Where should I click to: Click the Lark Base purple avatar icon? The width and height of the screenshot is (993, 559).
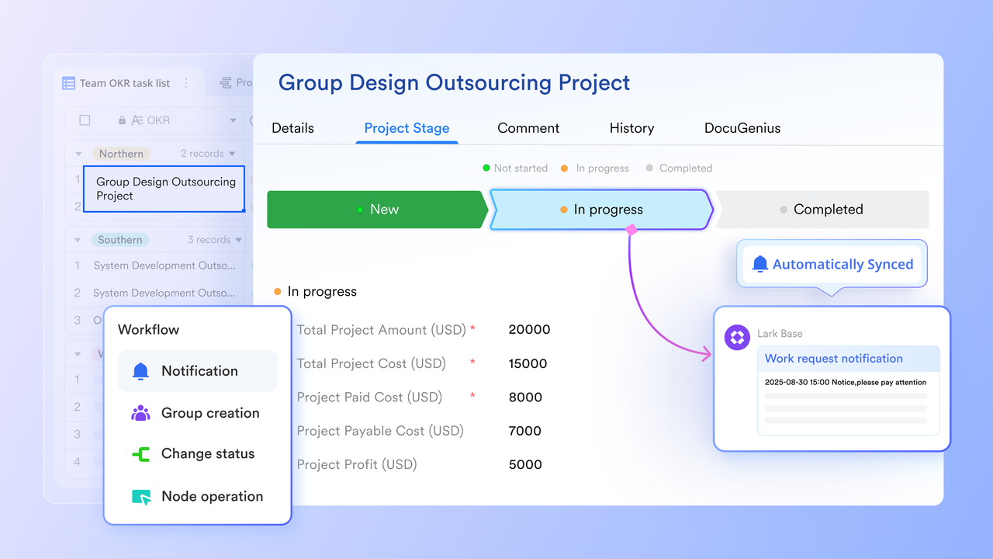click(737, 338)
